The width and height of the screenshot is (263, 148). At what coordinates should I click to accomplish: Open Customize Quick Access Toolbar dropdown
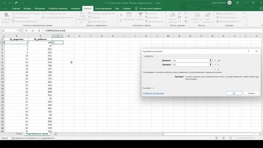pyautogui.click(x=23, y=3)
